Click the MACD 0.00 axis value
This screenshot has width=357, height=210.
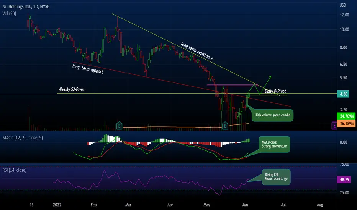click(x=343, y=142)
